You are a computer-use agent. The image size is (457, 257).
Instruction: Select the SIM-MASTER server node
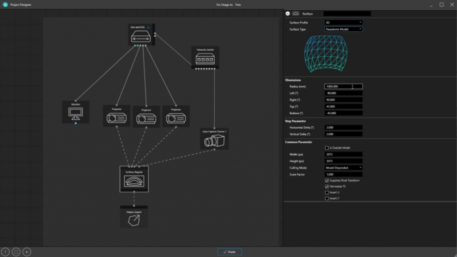142,35
